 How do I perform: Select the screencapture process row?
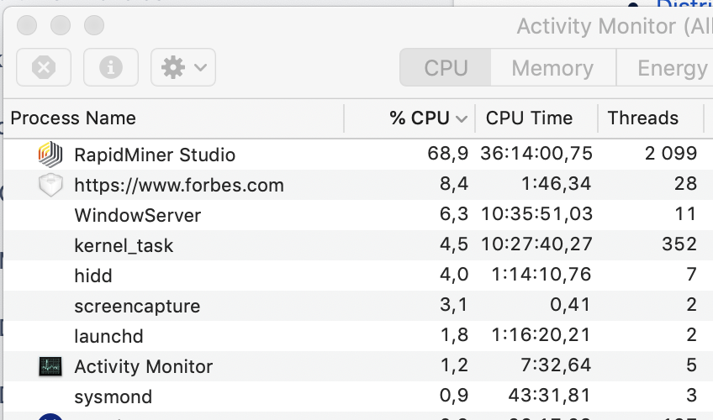358,306
